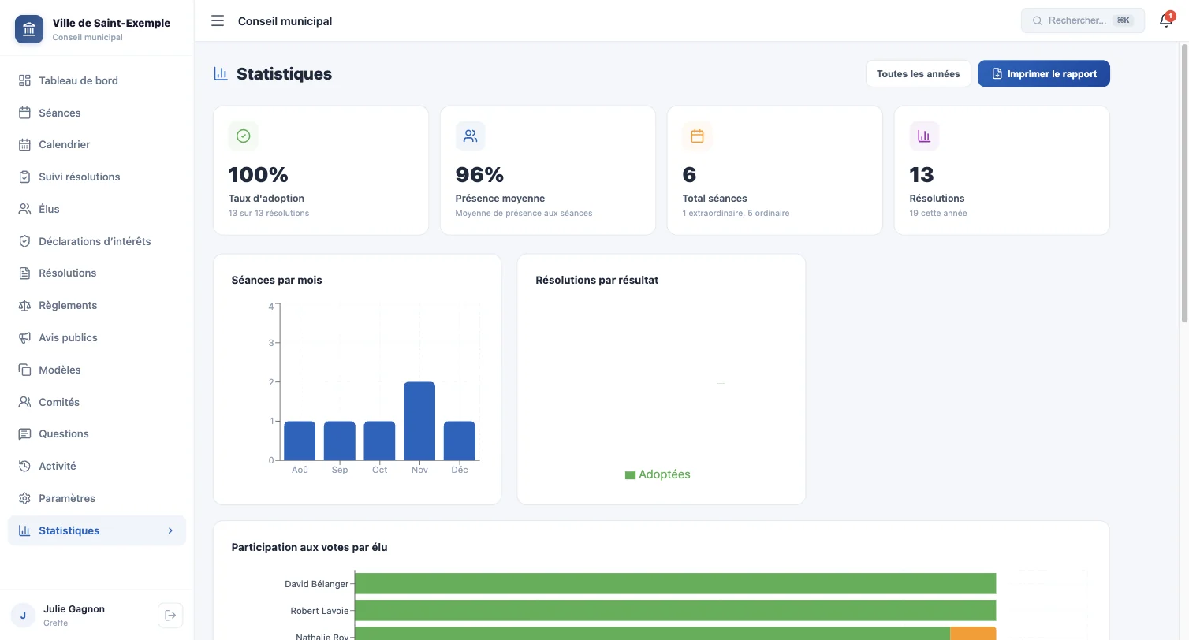Click the Règlements scales icon
1189x640 pixels.
pyautogui.click(x=24, y=305)
